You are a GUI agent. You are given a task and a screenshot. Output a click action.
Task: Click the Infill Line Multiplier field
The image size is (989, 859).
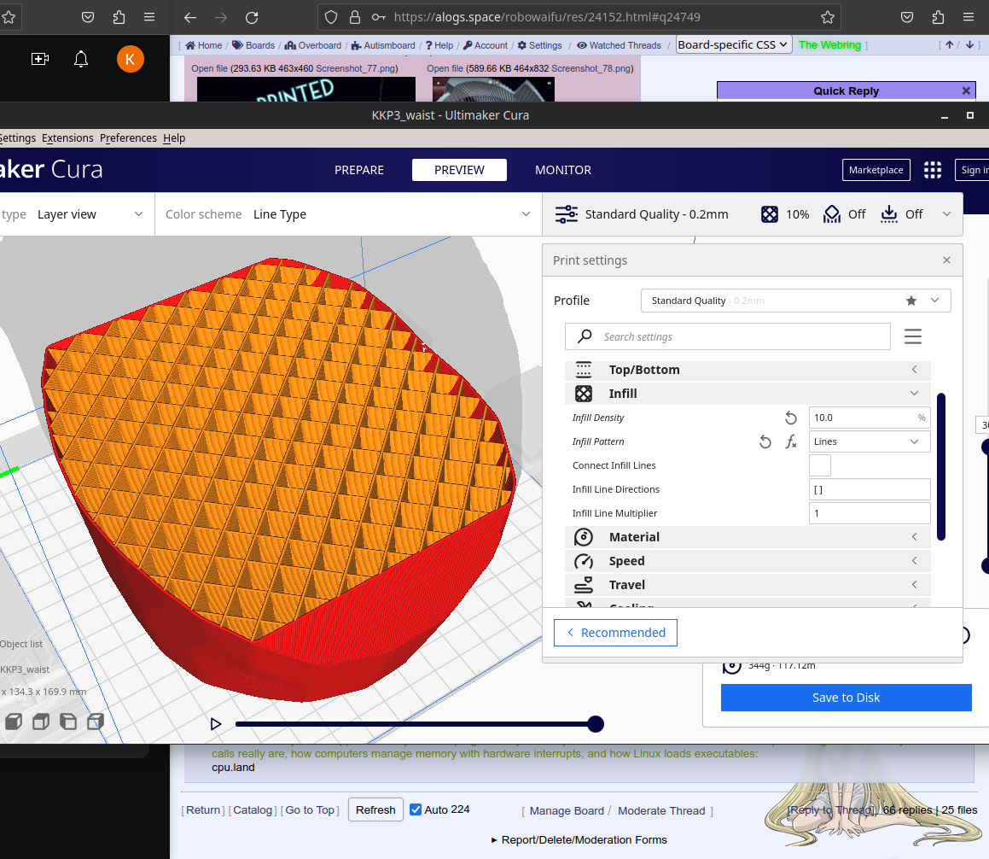pyautogui.click(x=870, y=513)
